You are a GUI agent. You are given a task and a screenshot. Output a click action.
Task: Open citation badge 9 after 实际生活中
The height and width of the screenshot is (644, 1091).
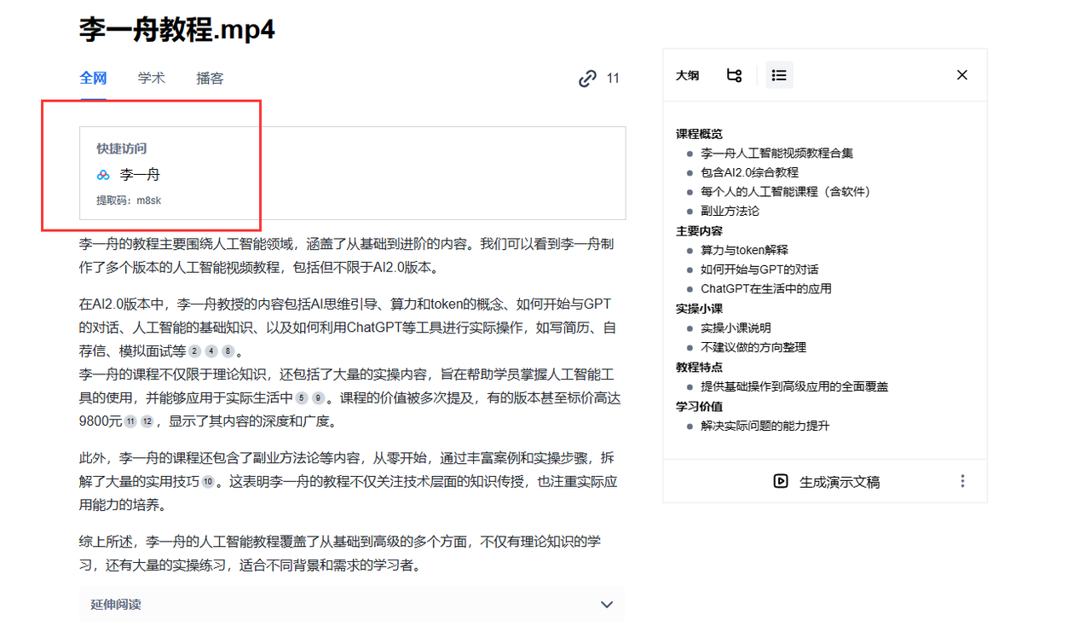pyautogui.click(x=318, y=397)
